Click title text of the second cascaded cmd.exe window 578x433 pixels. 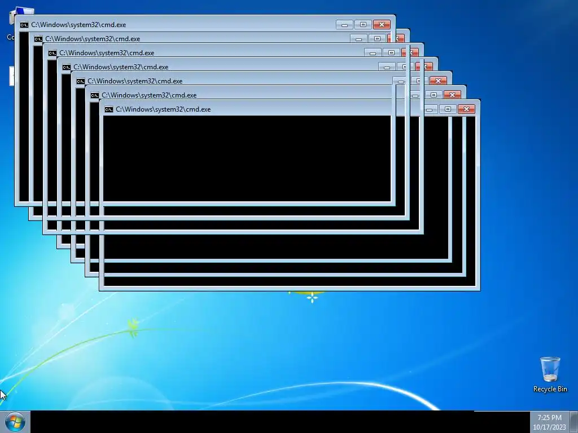click(93, 39)
